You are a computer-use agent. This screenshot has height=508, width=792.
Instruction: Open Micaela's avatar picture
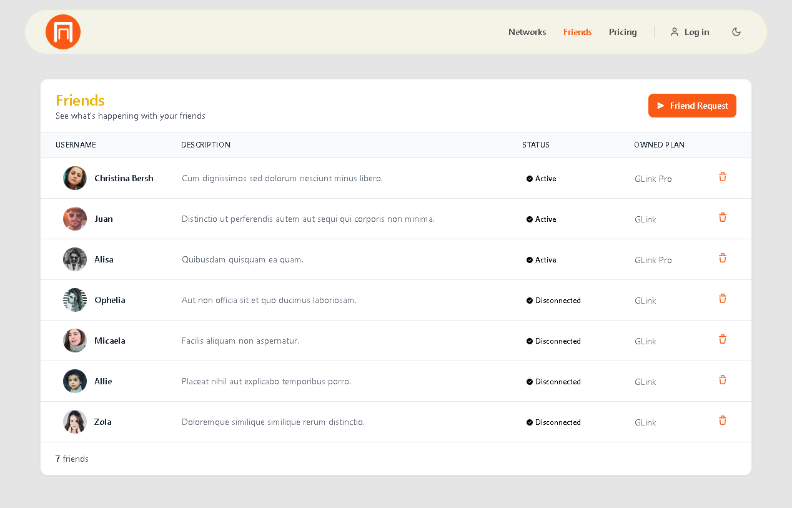coord(75,341)
